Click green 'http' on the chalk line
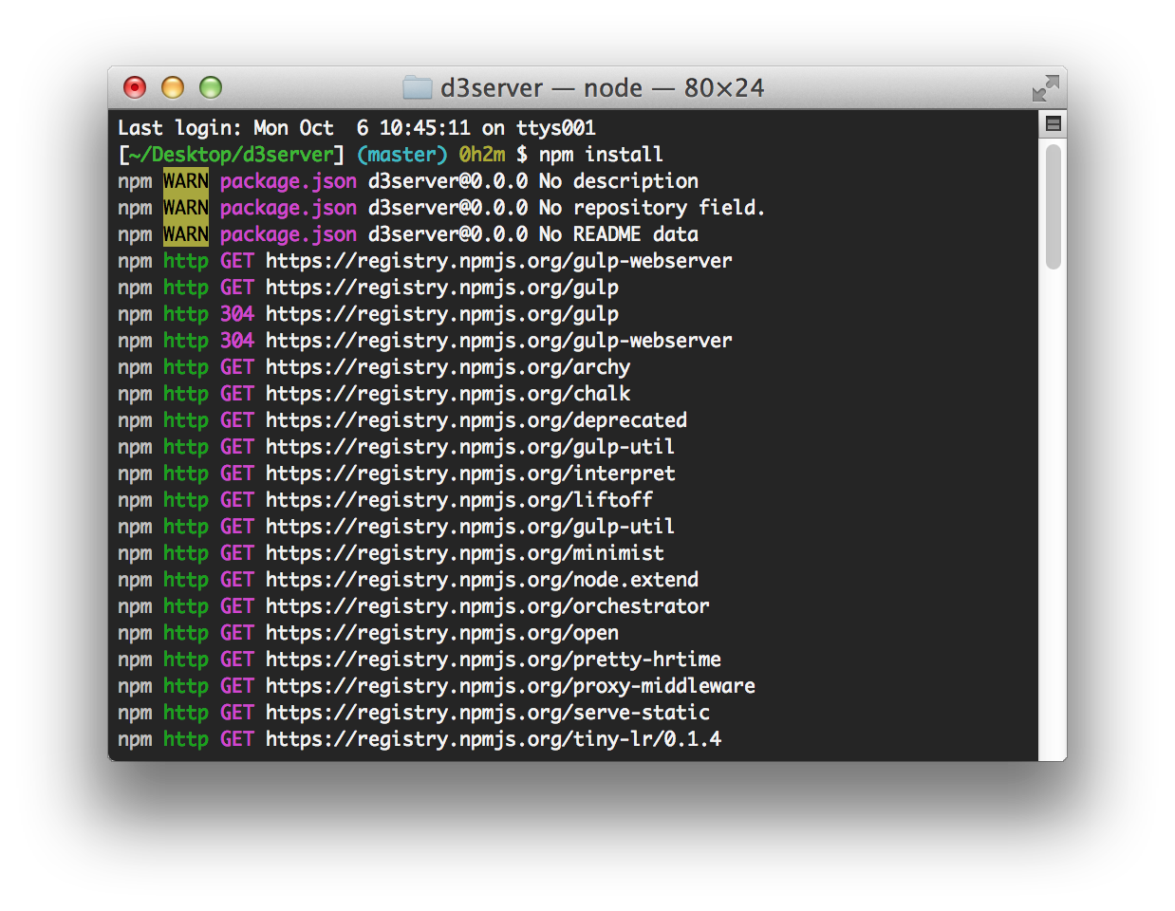This screenshot has width=1175, height=911. tap(186, 394)
